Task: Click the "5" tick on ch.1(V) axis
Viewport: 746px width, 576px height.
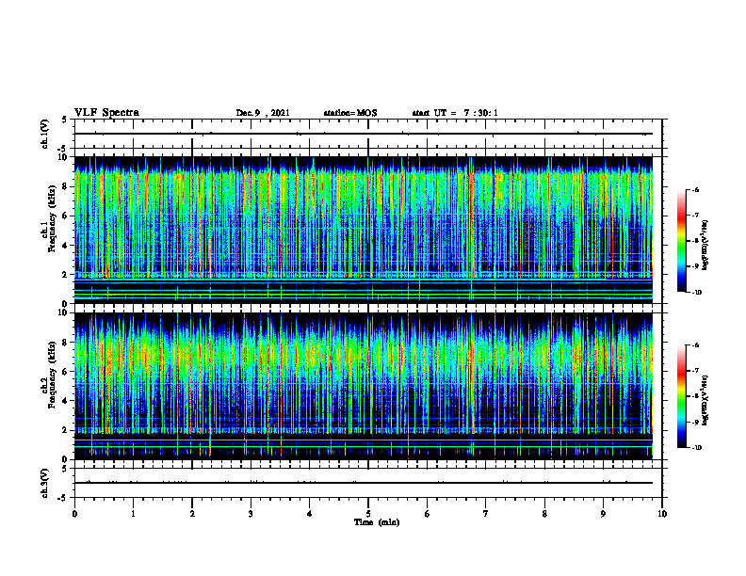Action: click(x=65, y=120)
